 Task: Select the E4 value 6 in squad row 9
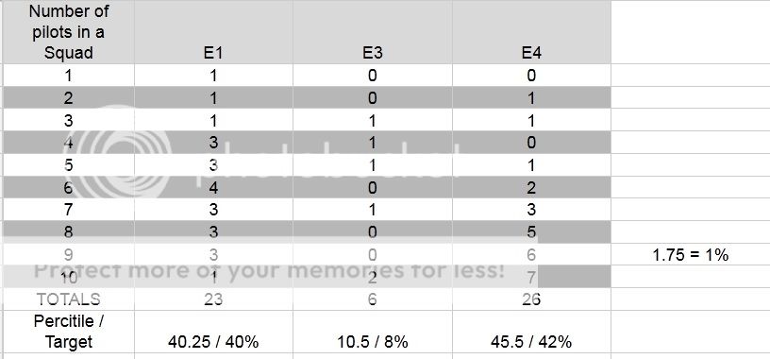click(531, 255)
